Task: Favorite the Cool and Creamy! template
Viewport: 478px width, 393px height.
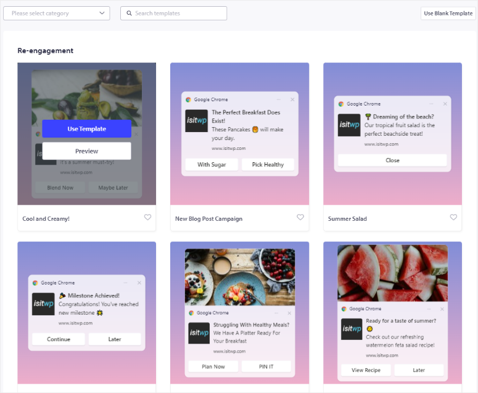Action: click(x=147, y=217)
